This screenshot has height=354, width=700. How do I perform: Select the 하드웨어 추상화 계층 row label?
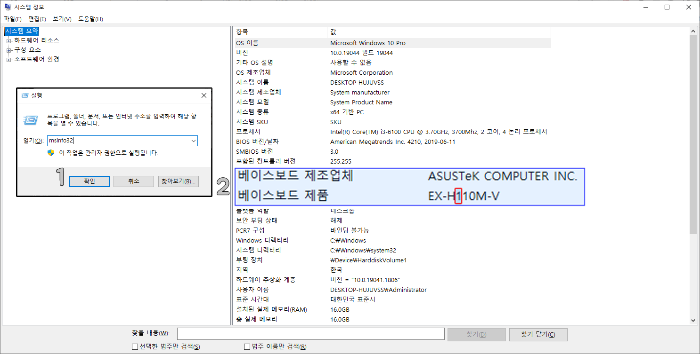click(x=266, y=280)
